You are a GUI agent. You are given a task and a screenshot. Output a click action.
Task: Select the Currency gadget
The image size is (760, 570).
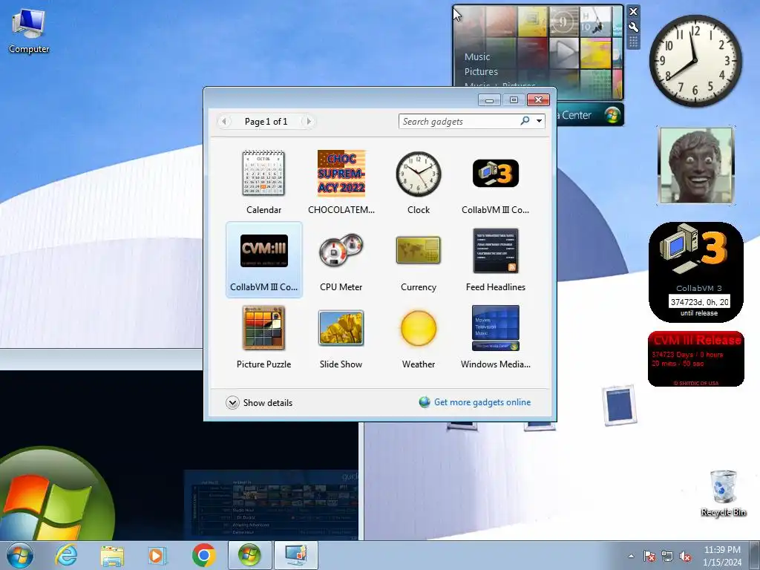click(419, 260)
